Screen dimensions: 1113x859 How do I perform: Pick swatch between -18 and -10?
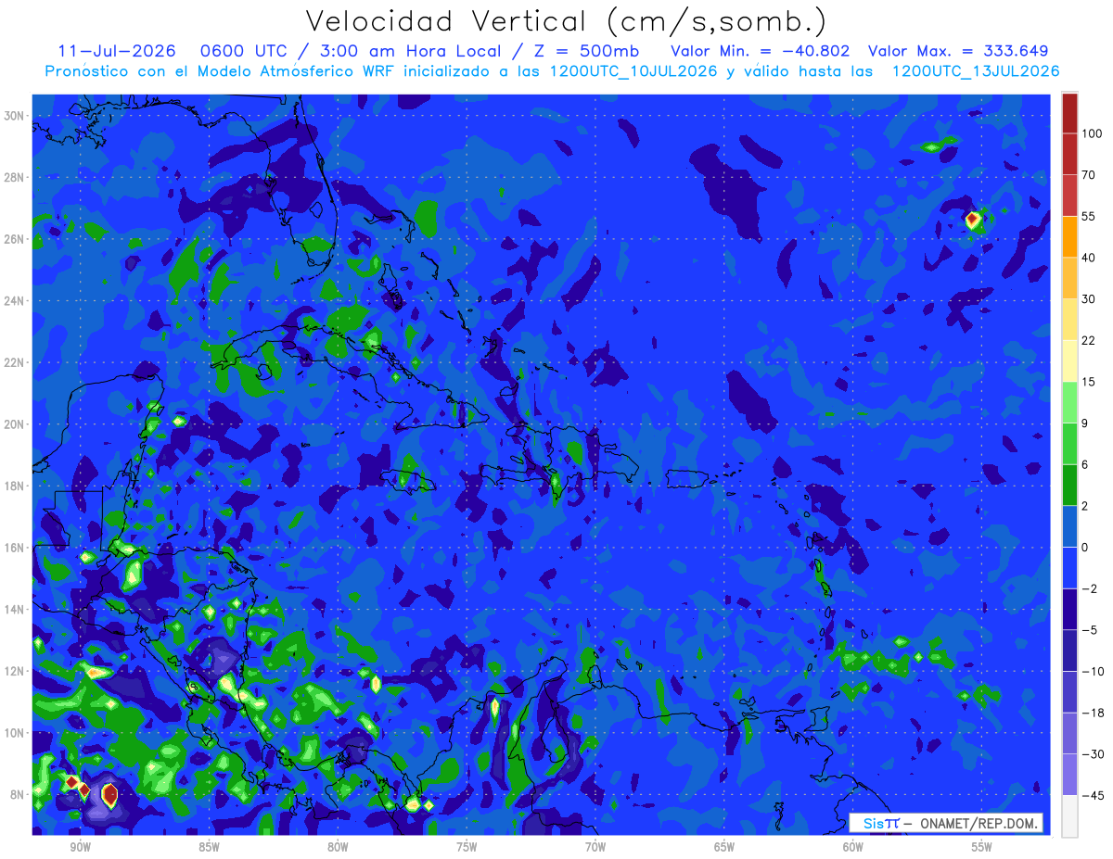(1069, 692)
